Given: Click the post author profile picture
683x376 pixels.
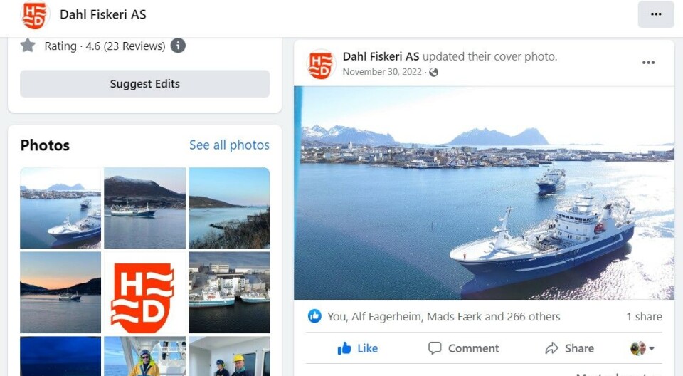Looking at the screenshot, I should [321, 64].
